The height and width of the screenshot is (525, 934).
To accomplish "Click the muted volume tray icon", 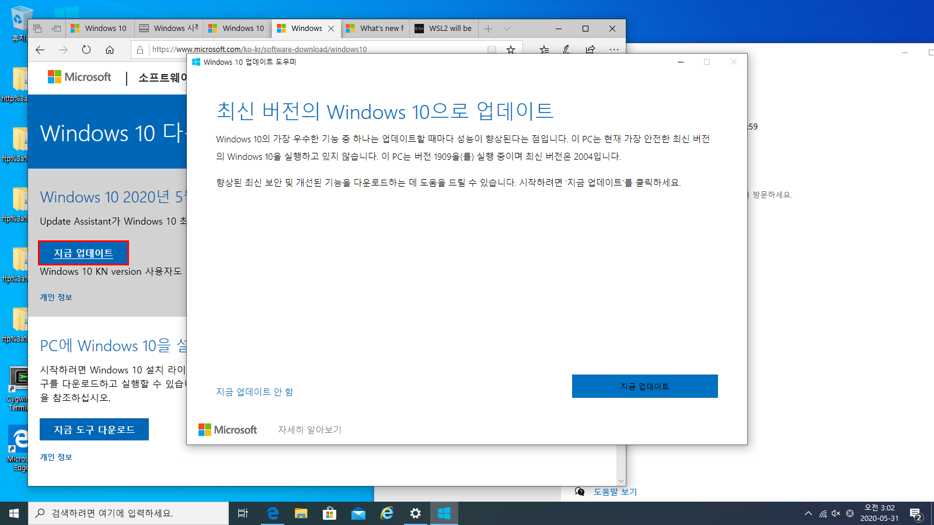I will coord(836,513).
